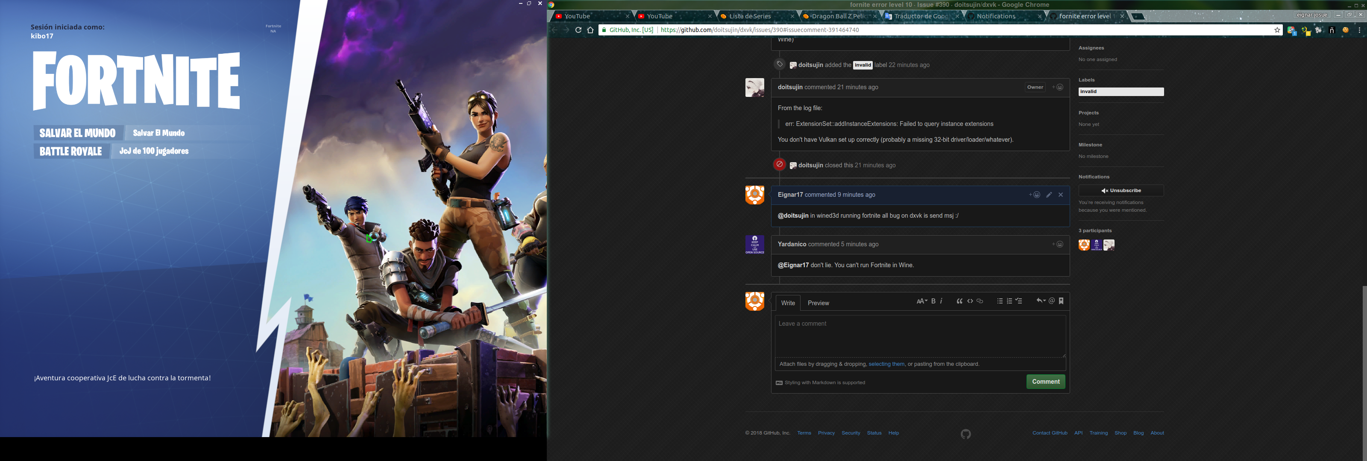Click the 'Styling with Markdown is supported' link

820,382
